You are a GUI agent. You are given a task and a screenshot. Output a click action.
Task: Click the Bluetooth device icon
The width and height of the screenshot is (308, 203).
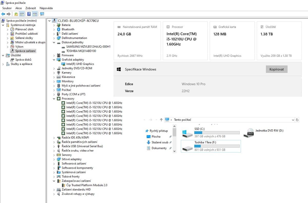pos(59,29)
